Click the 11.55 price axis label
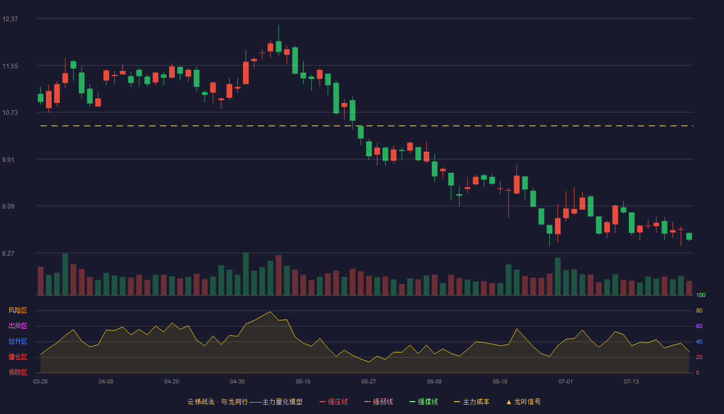 [10, 66]
